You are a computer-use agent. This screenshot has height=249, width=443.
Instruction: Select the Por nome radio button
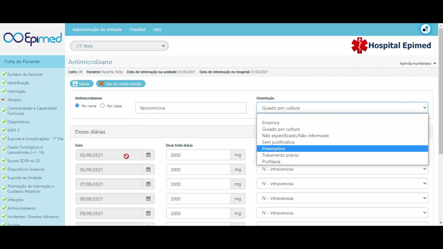[77, 105]
